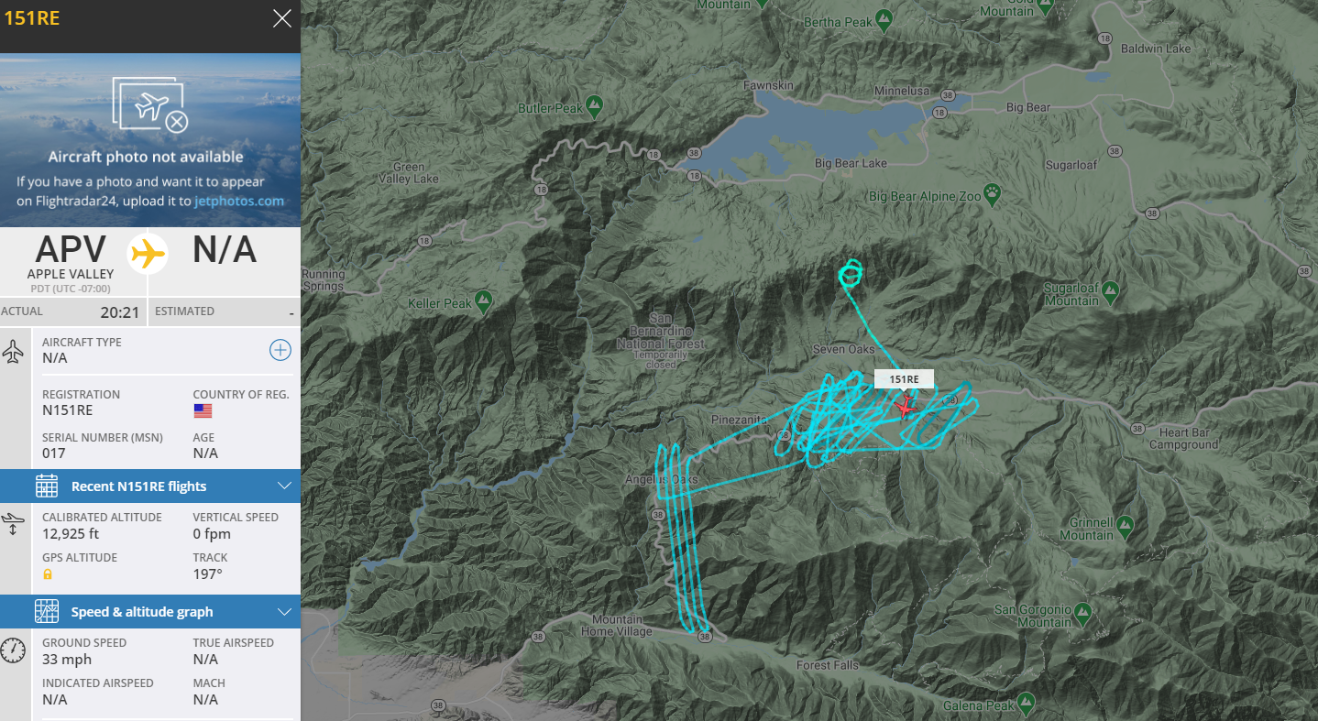Select the APV Apple Valley origin airport
The width and height of the screenshot is (1318, 721).
click(71, 257)
